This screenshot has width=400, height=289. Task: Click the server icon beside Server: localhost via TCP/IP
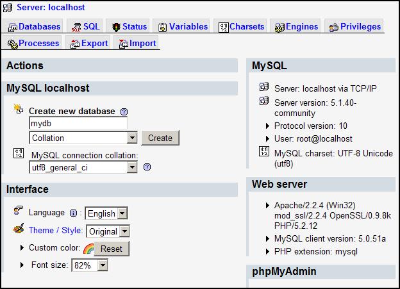tap(264, 87)
